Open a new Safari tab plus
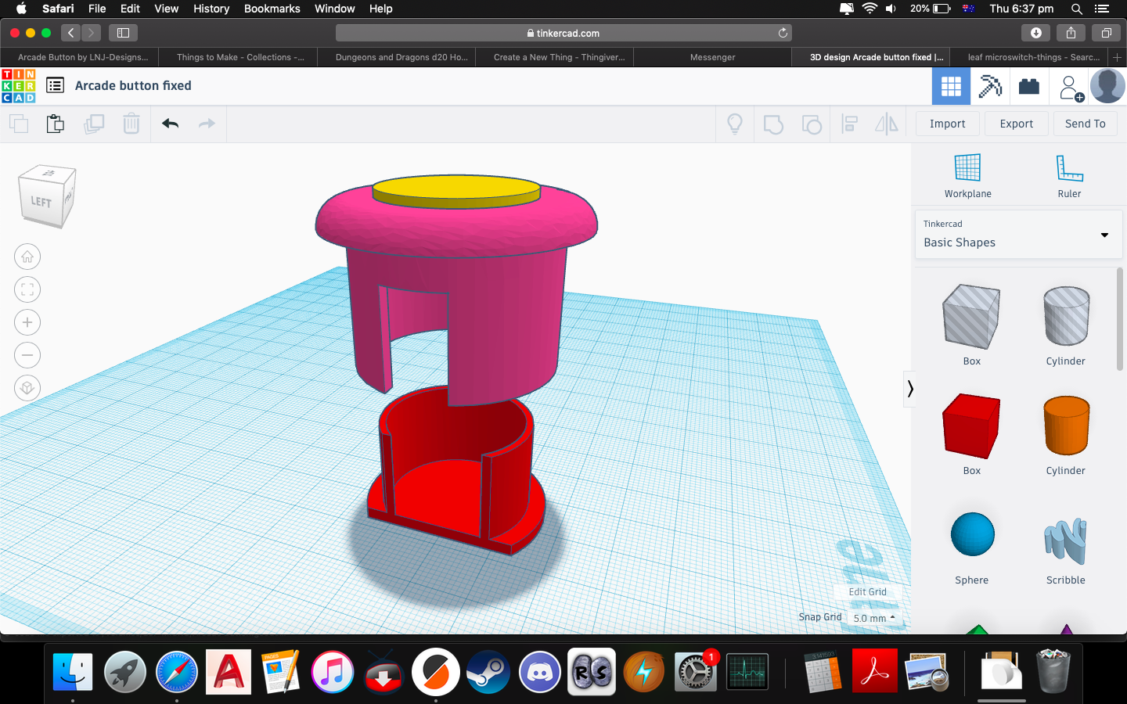This screenshot has height=704, width=1127. point(1117,57)
